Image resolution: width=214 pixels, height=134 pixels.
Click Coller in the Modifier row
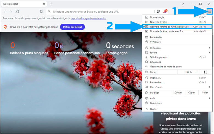click(x=205, y=93)
